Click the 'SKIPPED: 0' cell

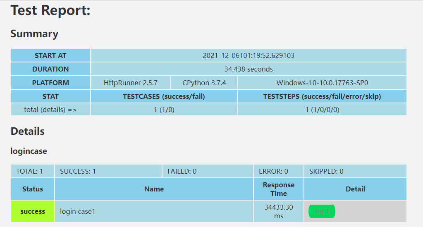(355, 171)
